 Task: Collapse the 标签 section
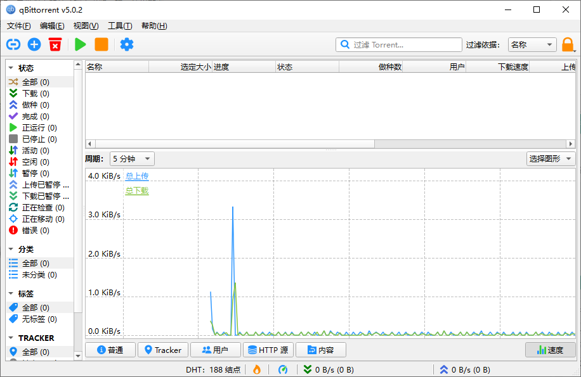11,294
